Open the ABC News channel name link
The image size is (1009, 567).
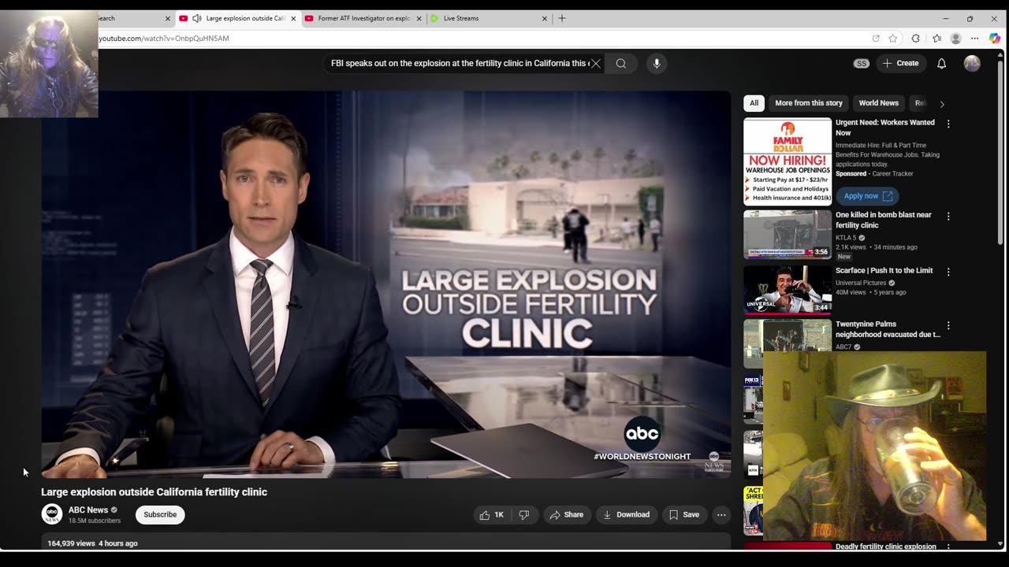pos(88,510)
